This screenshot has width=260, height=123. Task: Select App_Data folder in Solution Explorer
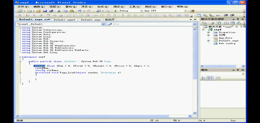pyautogui.click(x=225, y=38)
